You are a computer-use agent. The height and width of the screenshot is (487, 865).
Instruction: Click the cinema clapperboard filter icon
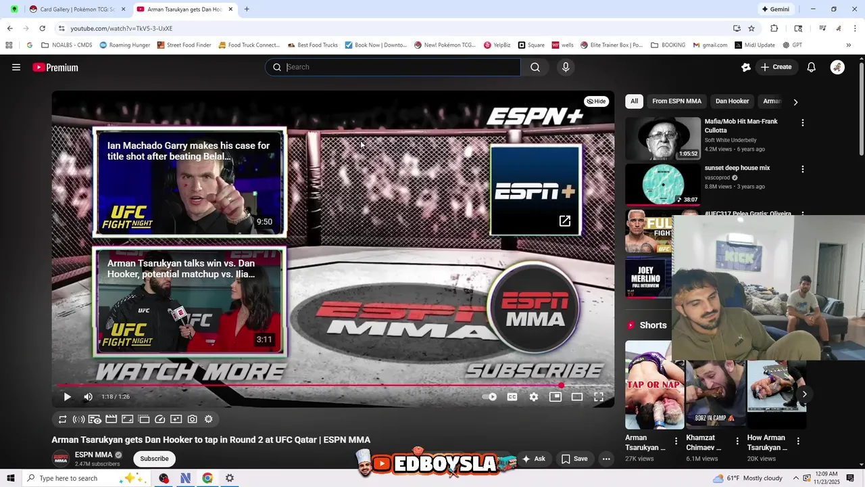(112, 419)
